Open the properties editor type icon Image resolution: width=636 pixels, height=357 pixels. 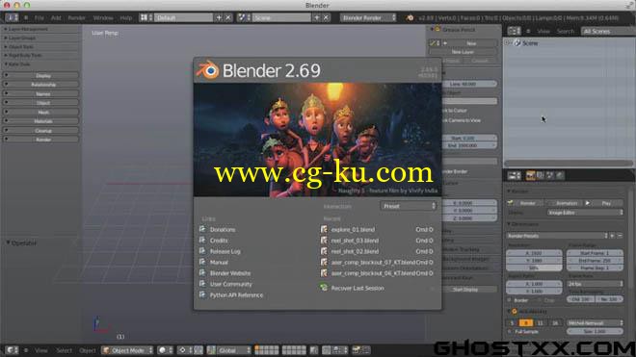tap(514, 175)
